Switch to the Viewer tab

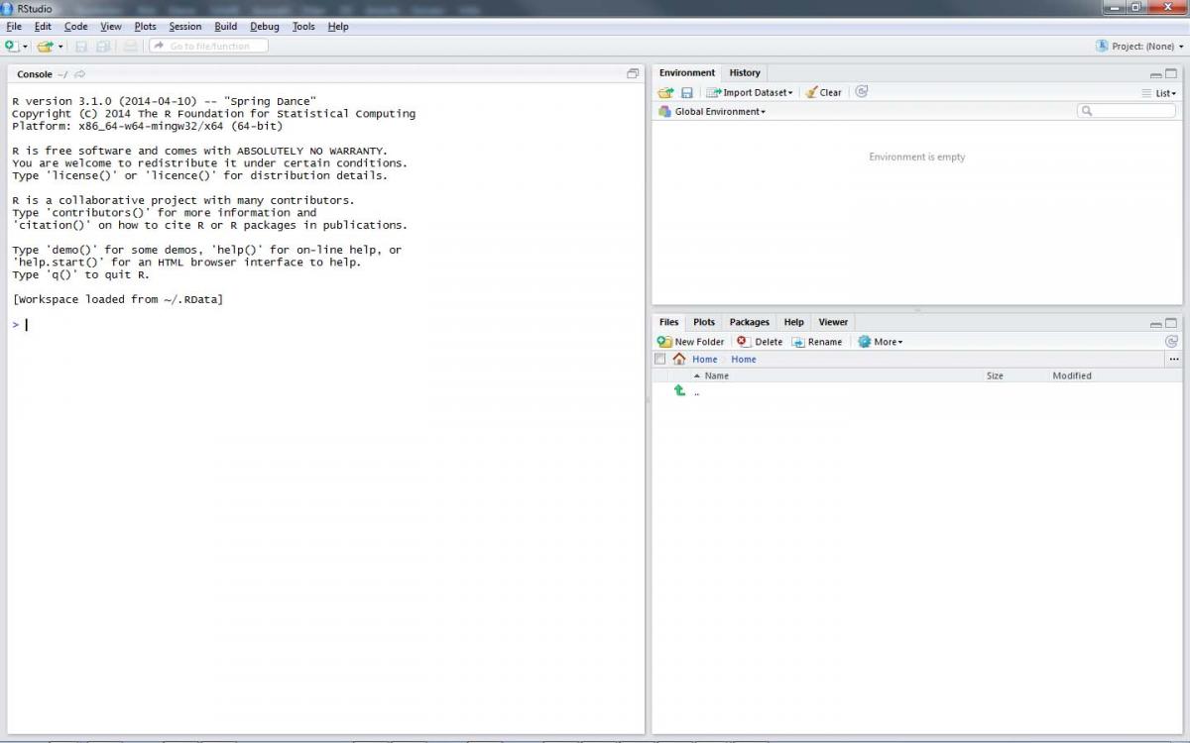(x=833, y=322)
